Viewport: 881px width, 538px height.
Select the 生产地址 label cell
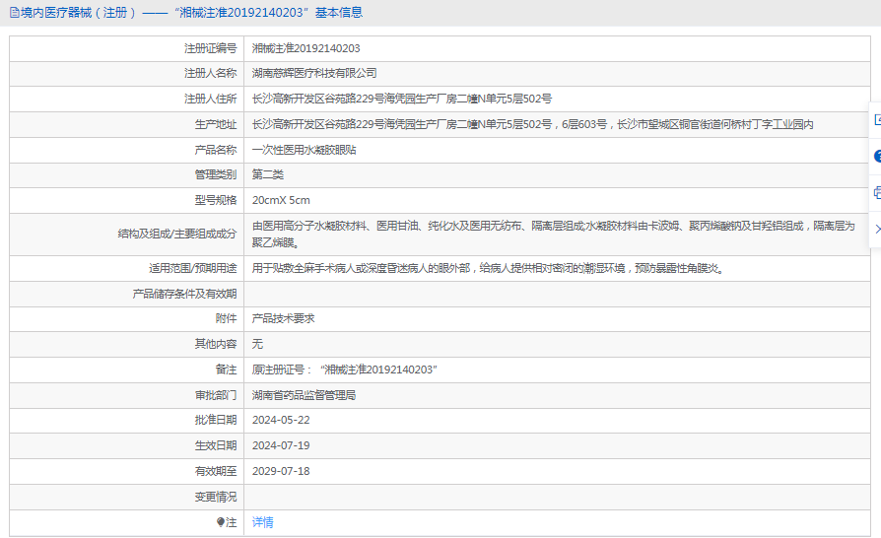pyautogui.click(x=126, y=125)
